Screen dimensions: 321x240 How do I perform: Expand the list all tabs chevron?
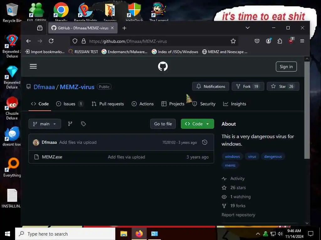(248, 28)
